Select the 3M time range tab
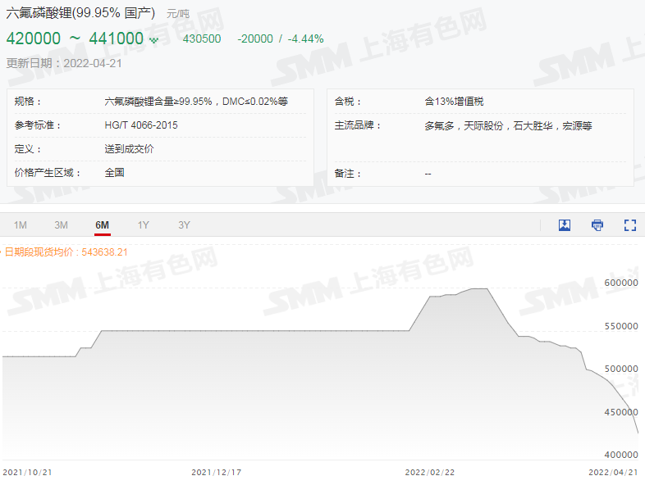Image resolution: width=645 pixels, height=485 pixels. [61, 225]
